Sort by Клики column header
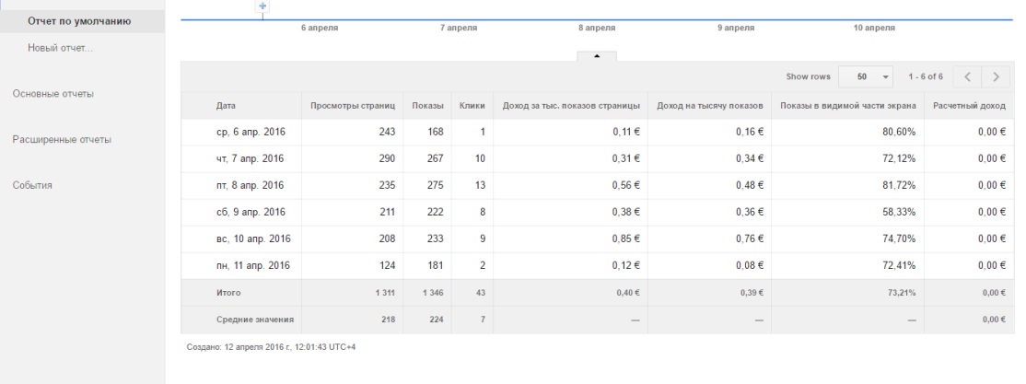Viewport: 1026px width, 384px height. [472, 106]
